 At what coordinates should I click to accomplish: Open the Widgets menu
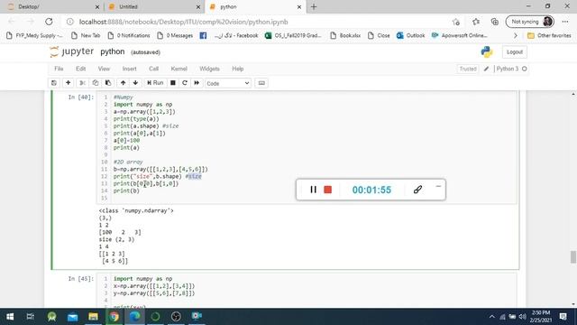coord(209,69)
